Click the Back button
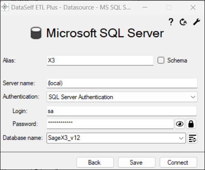The image size is (205, 170). click(x=95, y=163)
